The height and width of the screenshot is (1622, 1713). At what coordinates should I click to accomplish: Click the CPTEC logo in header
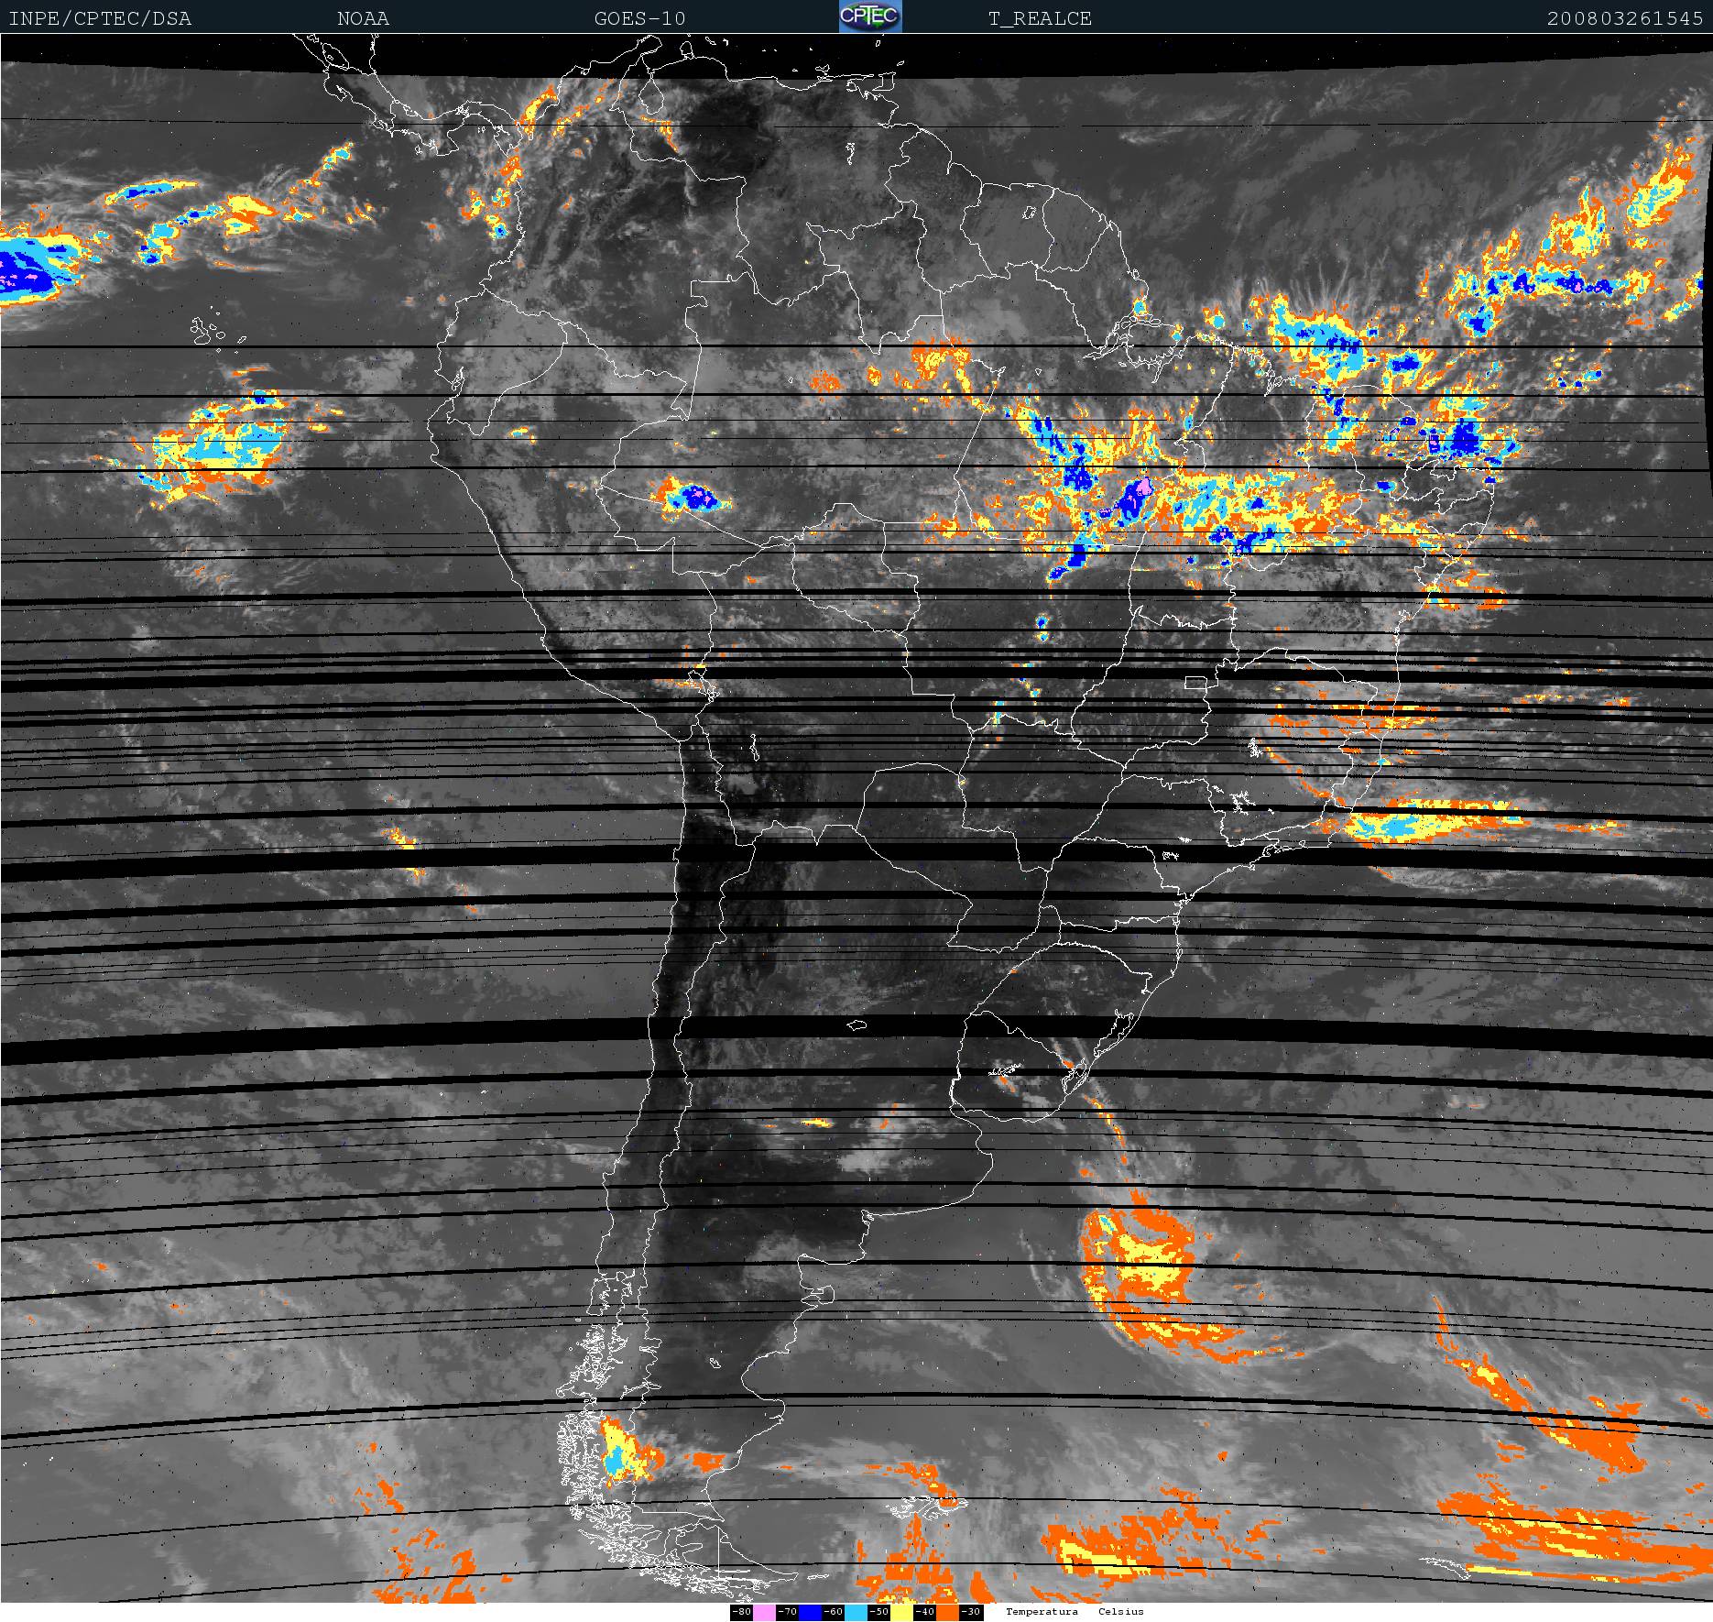(870, 16)
